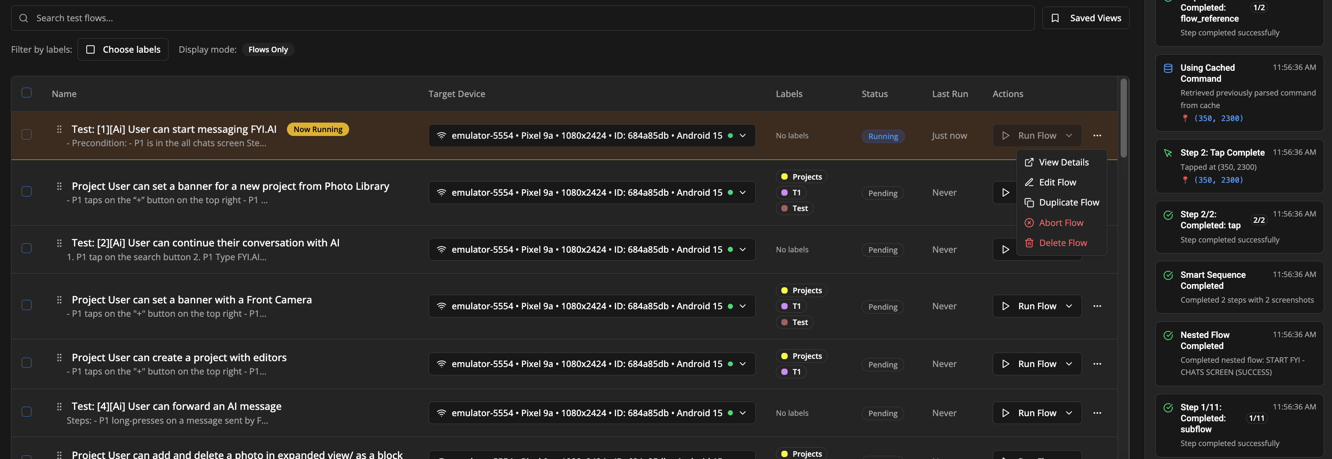The image size is (1332, 459).
Task: Click the Running status badge
Action: click(882, 136)
